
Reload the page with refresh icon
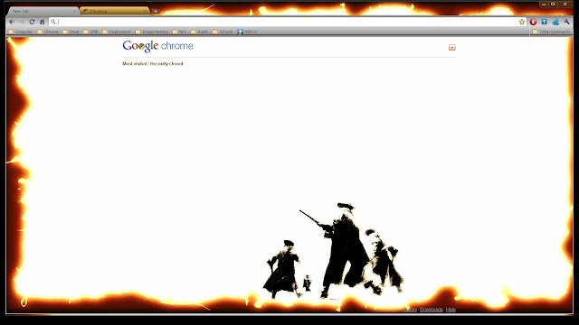click(x=32, y=22)
